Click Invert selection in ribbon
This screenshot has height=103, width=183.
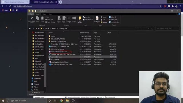coord(114,22)
